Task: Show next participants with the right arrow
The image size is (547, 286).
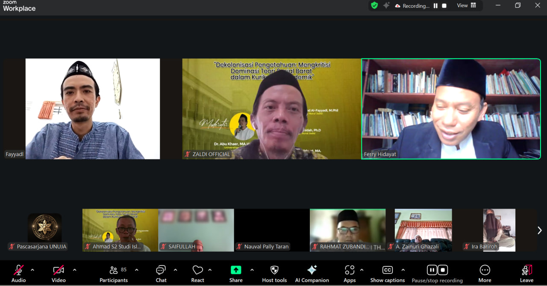Action: [539, 230]
